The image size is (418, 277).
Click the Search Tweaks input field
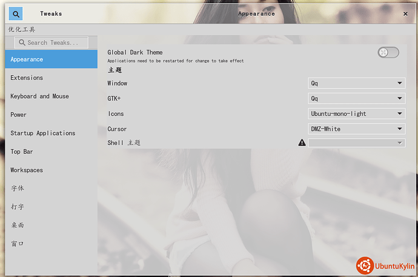tap(52, 42)
